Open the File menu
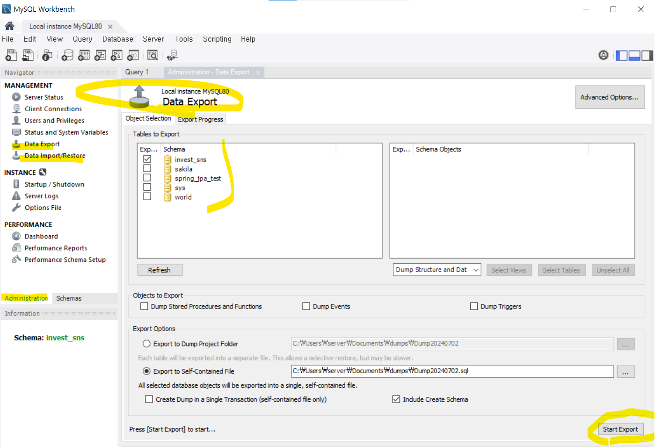 point(7,39)
